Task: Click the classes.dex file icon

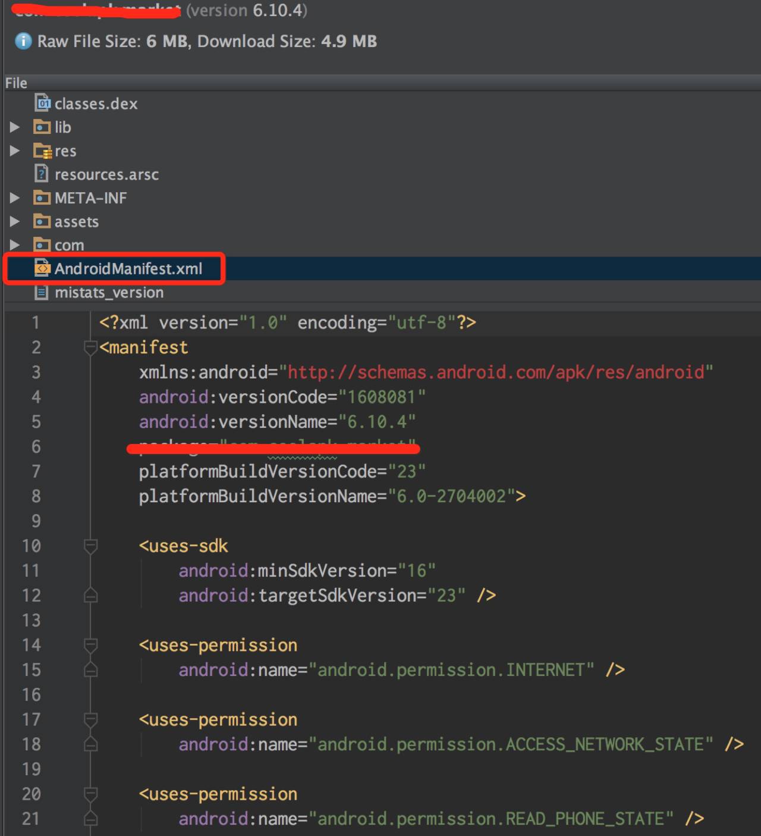Action: (42, 104)
